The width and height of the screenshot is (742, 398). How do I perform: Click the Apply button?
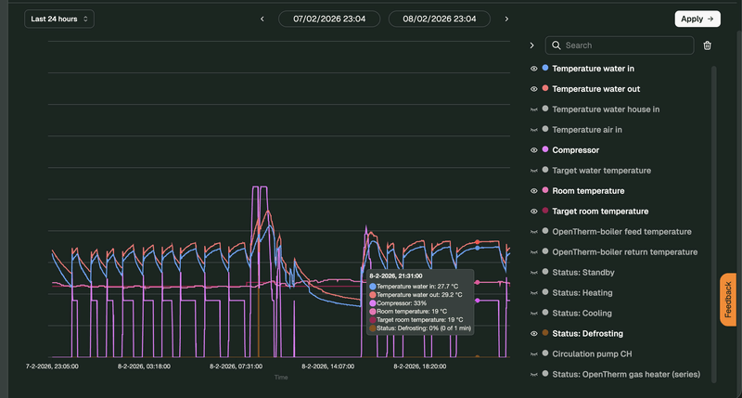tap(697, 19)
